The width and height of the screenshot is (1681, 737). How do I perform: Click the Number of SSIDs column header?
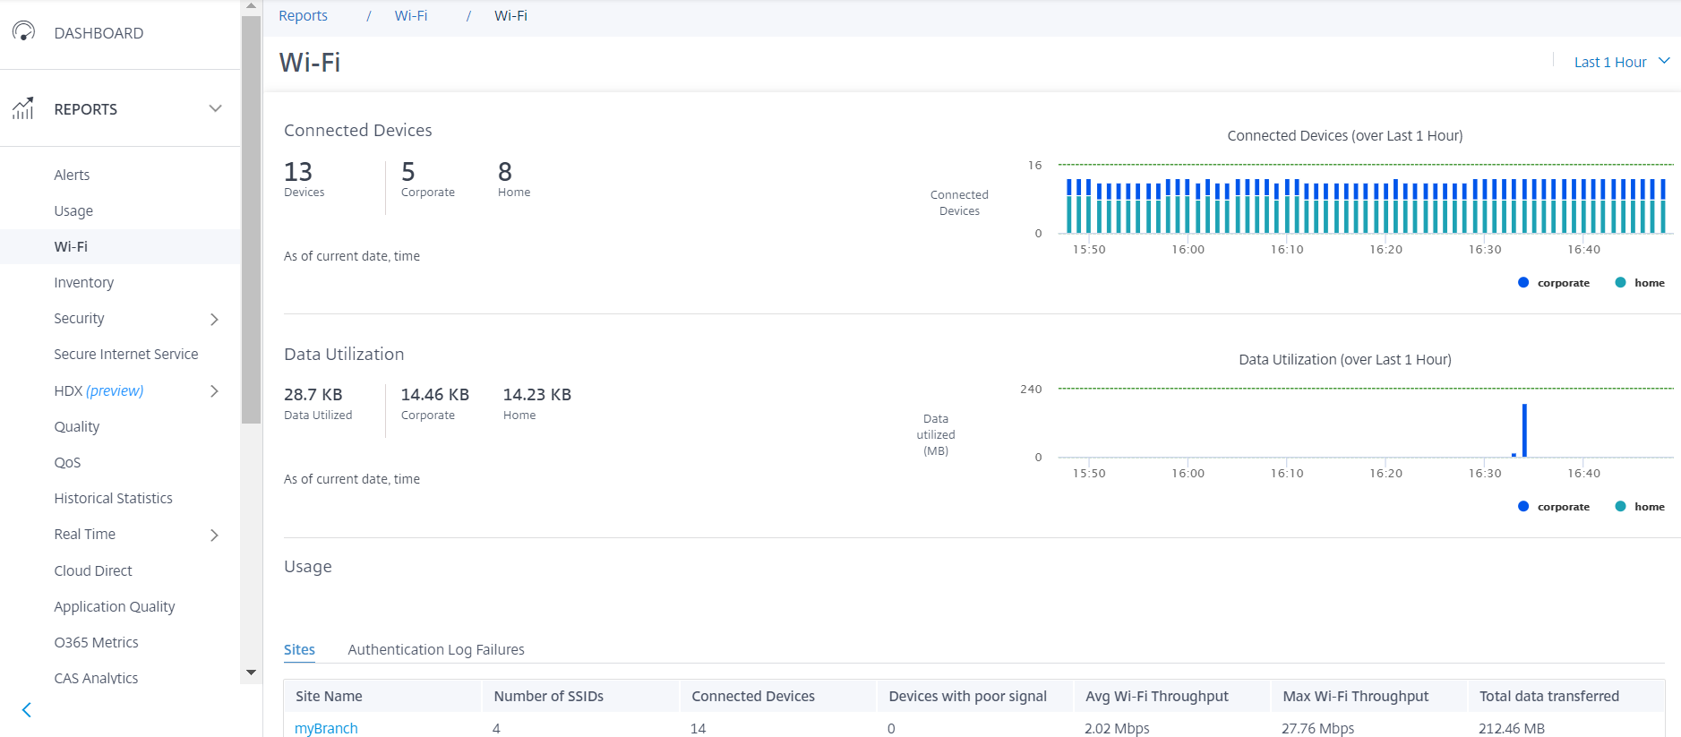point(580,696)
